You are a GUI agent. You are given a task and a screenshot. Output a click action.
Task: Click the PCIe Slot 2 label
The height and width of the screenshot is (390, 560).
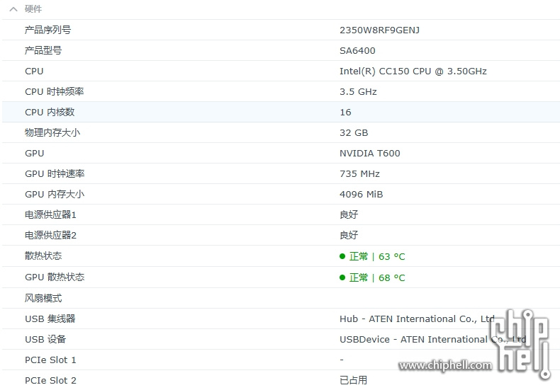click(50, 381)
